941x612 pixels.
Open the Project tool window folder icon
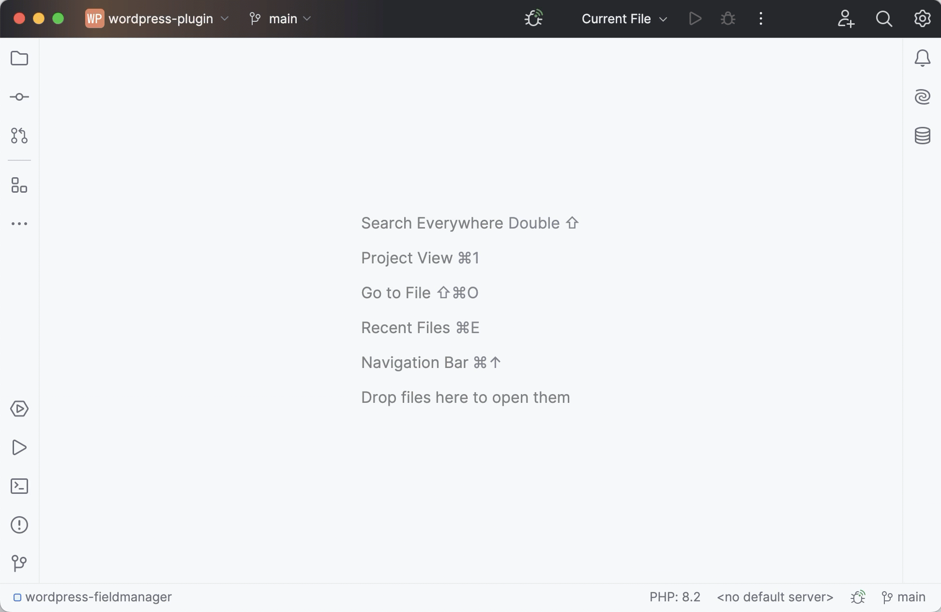[x=19, y=58]
